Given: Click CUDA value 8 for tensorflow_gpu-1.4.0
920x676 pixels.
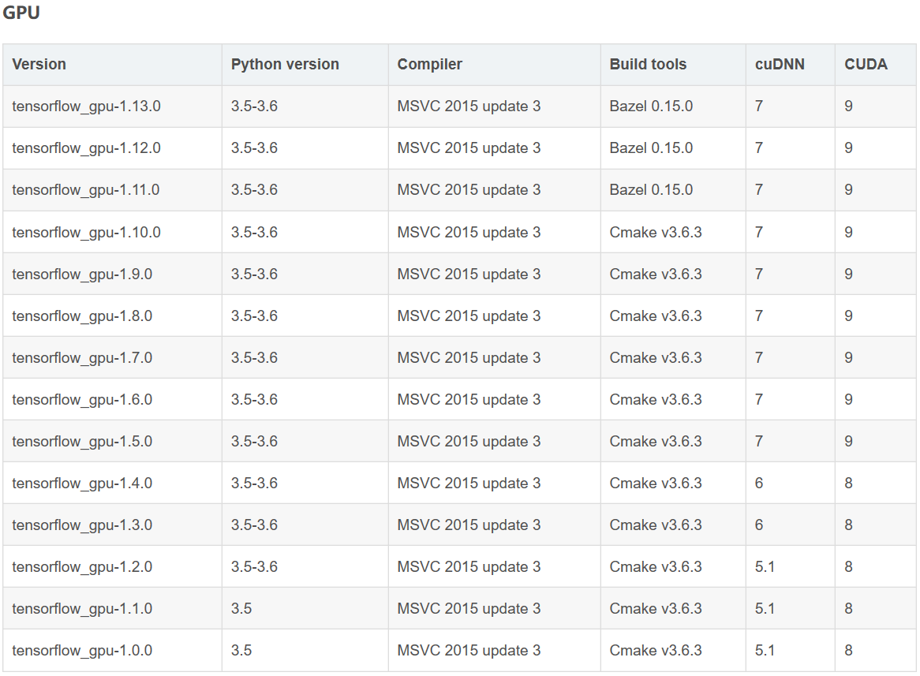Looking at the screenshot, I should click(848, 483).
